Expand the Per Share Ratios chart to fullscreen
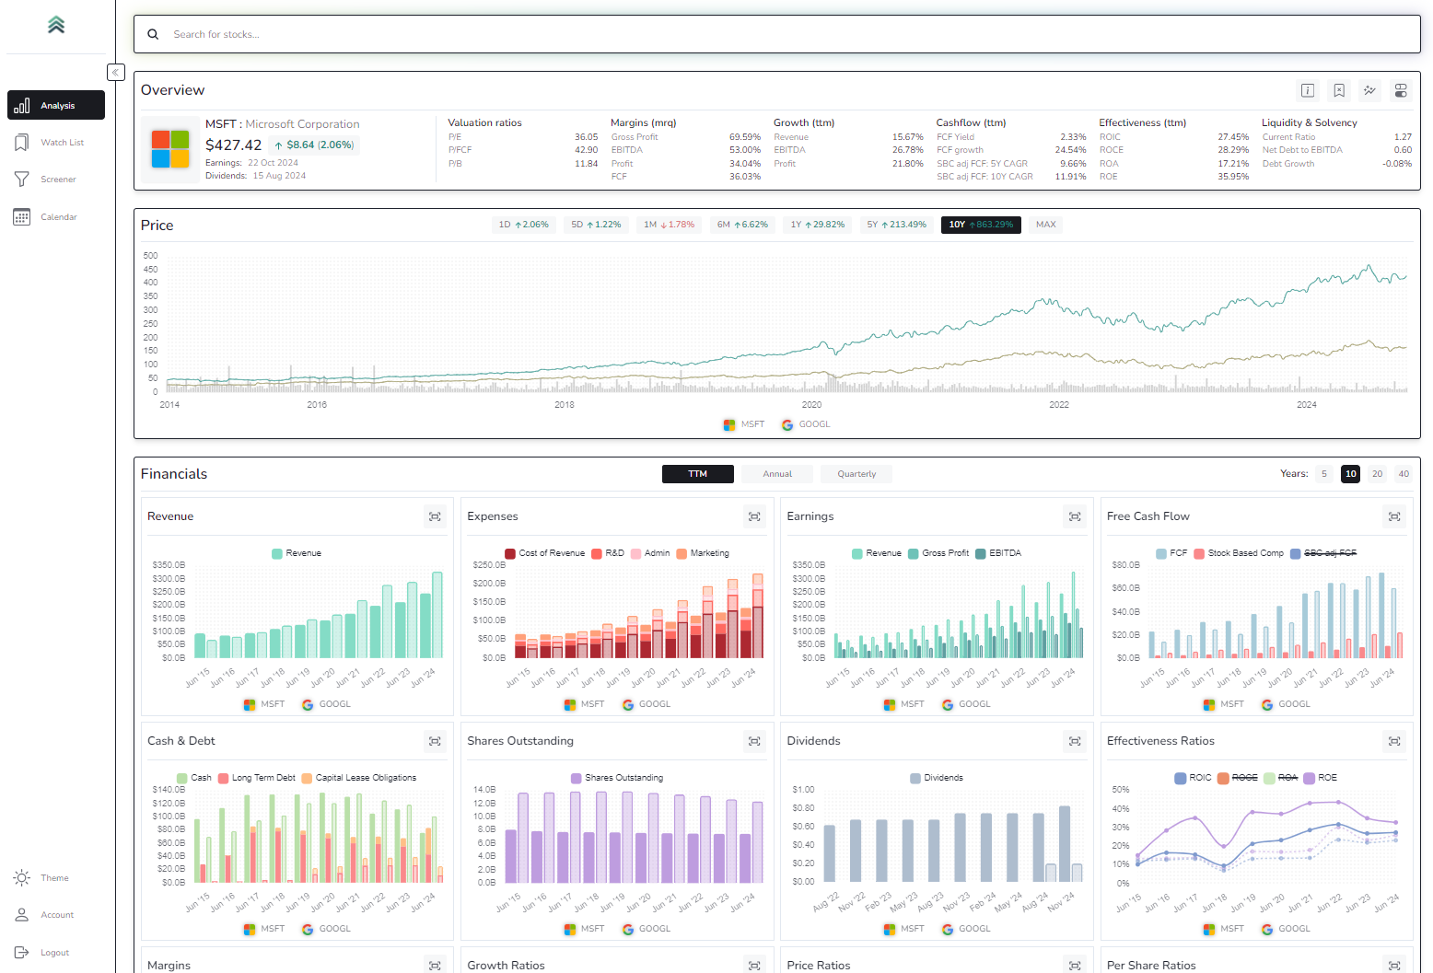This screenshot has width=1433, height=973. pyautogui.click(x=1394, y=965)
